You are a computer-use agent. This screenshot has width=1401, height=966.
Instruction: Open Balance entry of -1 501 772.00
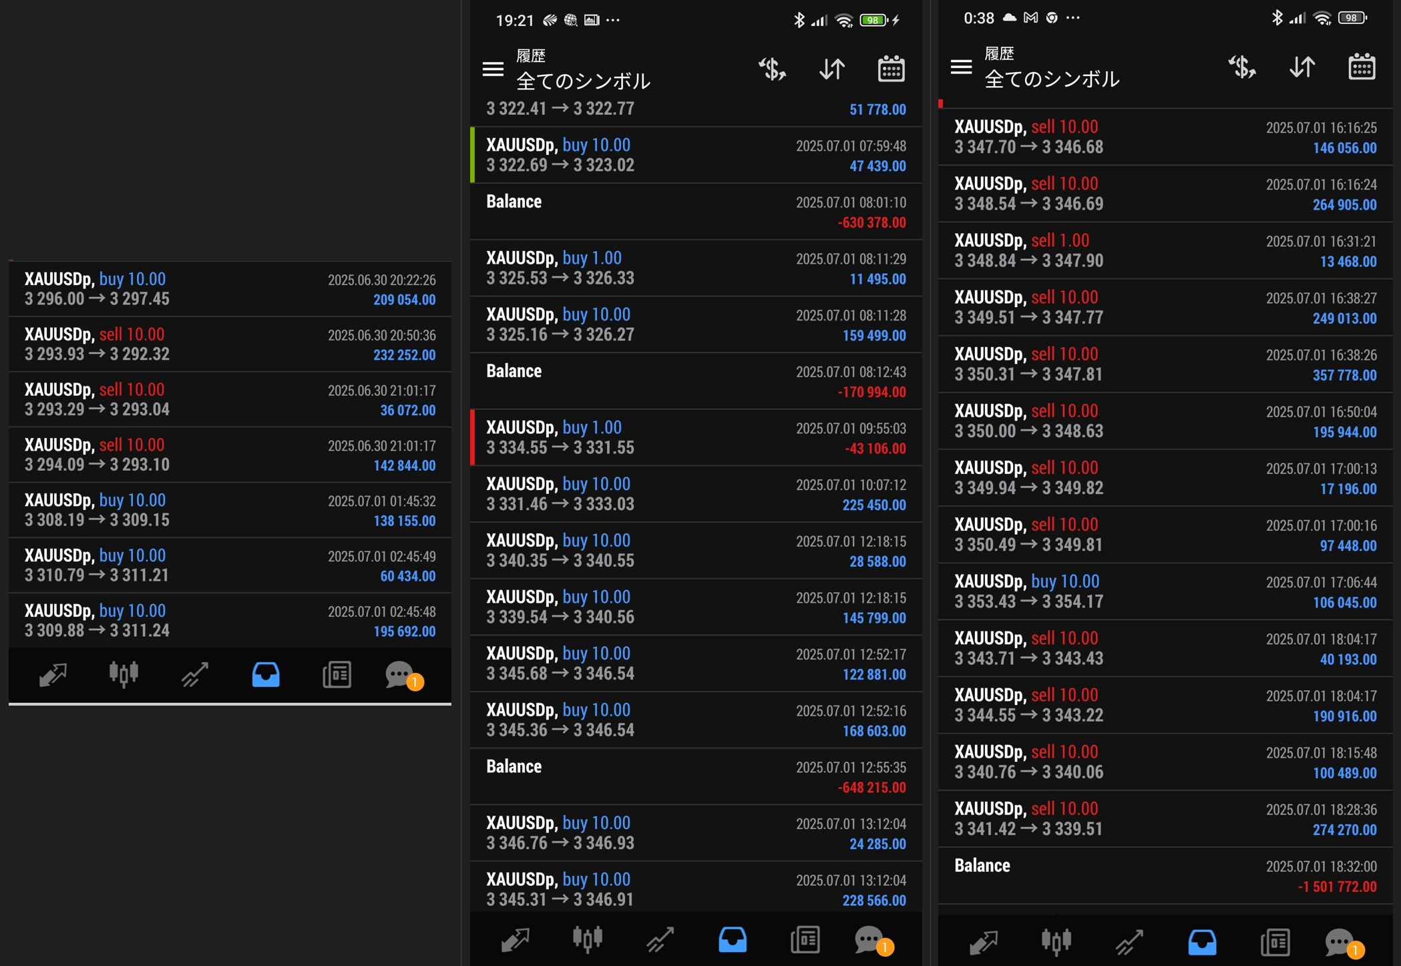coord(1165,876)
